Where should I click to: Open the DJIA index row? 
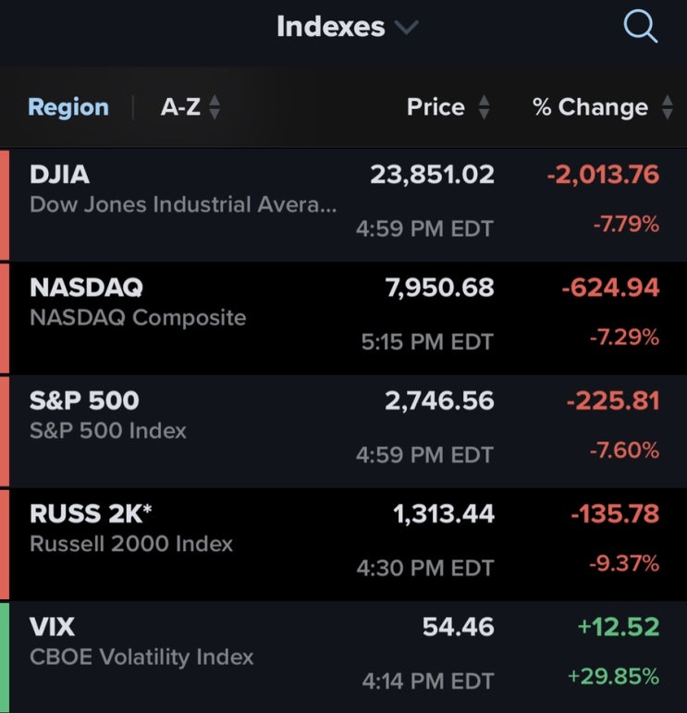pos(343,204)
